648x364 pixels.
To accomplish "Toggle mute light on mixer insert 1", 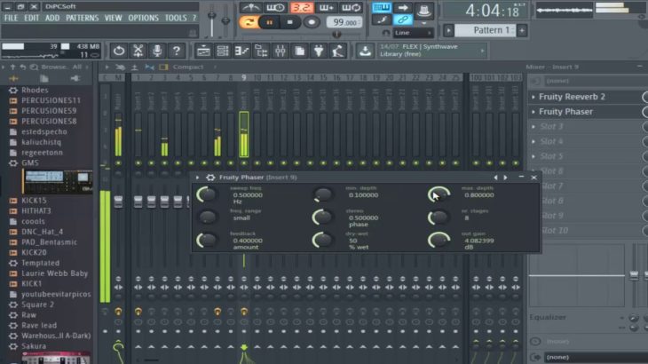I will (138, 163).
